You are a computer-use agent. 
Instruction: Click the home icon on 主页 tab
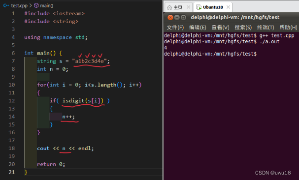click(169, 7)
